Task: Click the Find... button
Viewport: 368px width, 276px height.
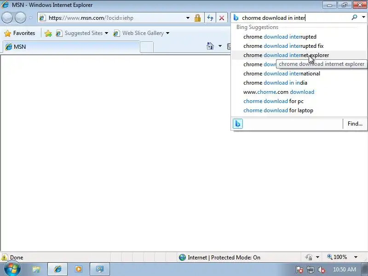Action: pyautogui.click(x=355, y=124)
